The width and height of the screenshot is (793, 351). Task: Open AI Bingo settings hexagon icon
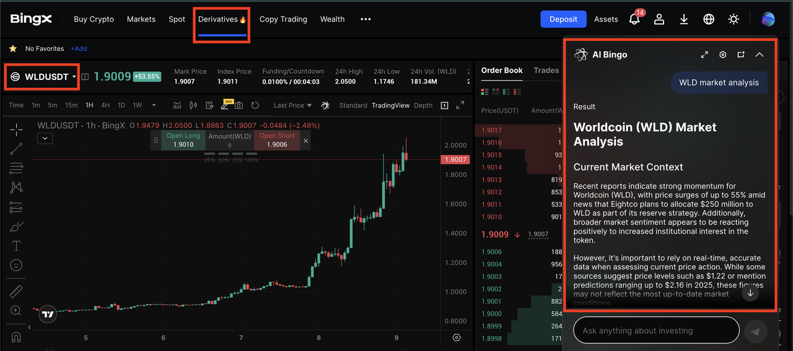pyautogui.click(x=722, y=54)
